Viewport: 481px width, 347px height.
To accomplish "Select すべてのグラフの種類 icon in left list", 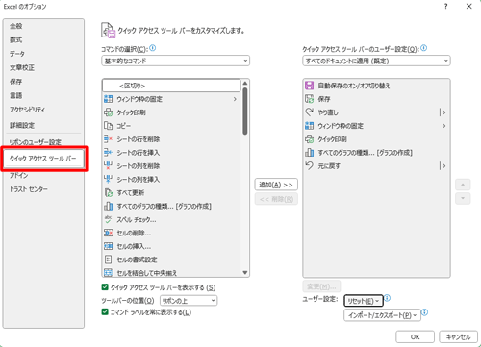I will point(109,206).
